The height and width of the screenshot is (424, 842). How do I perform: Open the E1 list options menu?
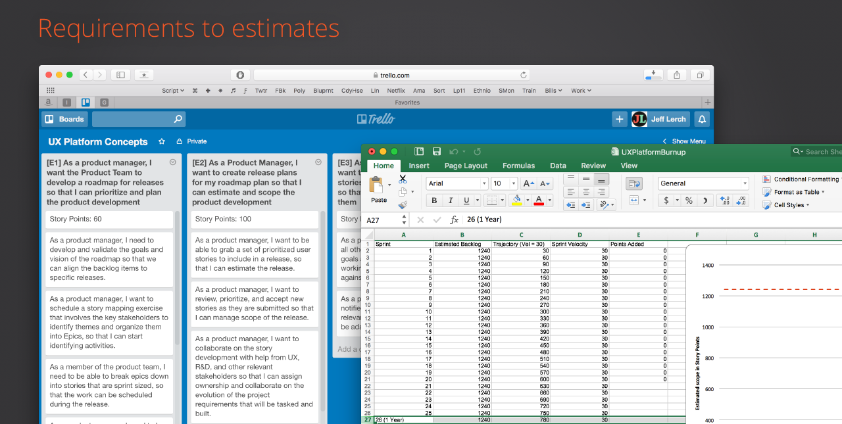coord(173,162)
